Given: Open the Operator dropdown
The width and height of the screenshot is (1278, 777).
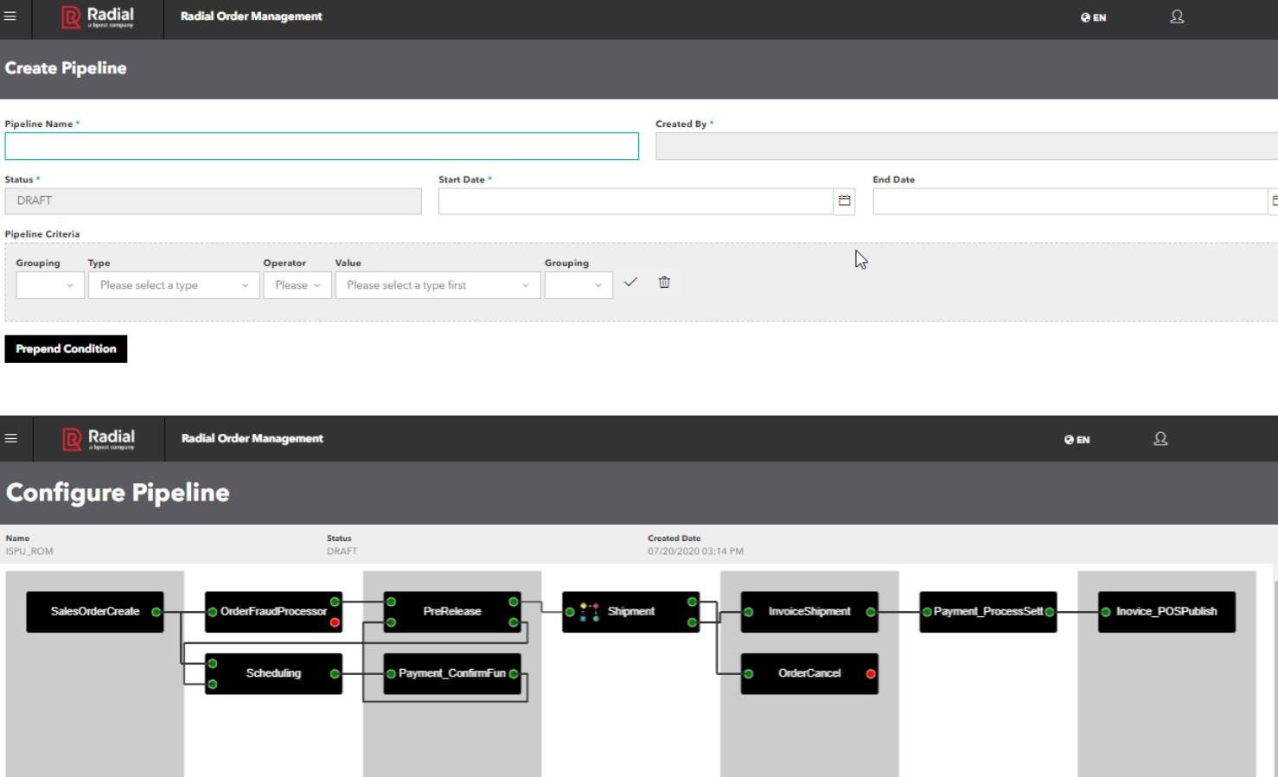Looking at the screenshot, I should (x=297, y=284).
